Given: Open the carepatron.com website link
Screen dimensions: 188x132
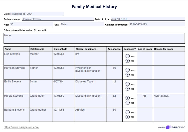Looking at the screenshot, I should (22, 127).
